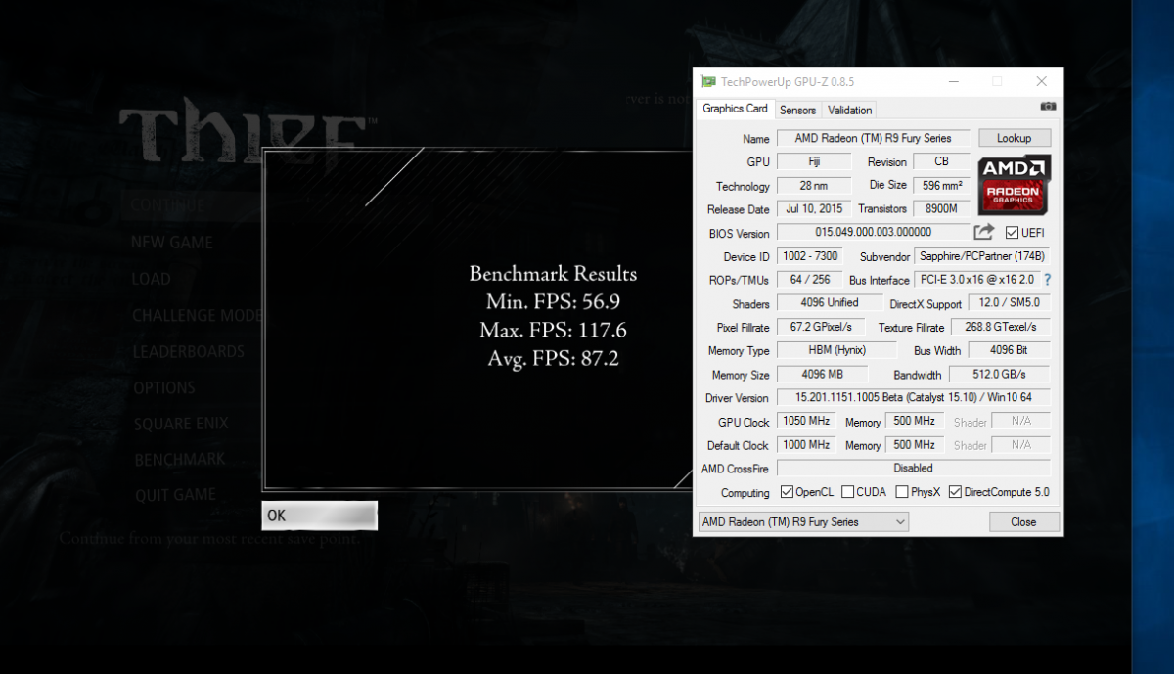Click the Revision field showing CB
The image size is (1174, 674).
coord(941,162)
